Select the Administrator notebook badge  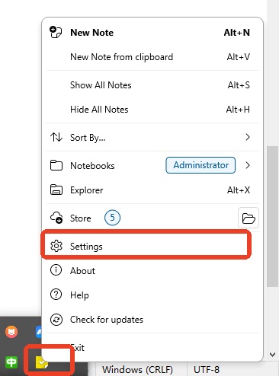click(200, 165)
